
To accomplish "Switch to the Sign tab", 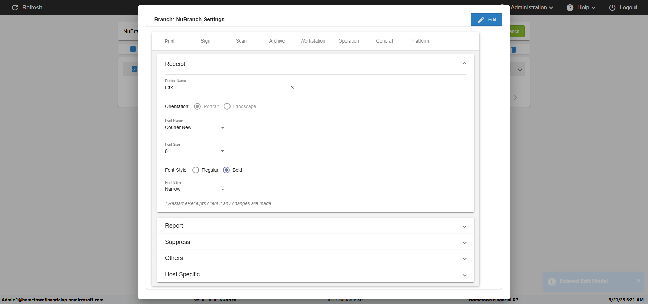I will 206,41.
